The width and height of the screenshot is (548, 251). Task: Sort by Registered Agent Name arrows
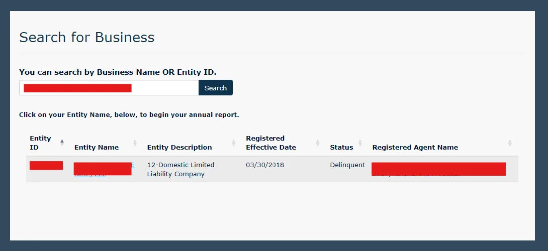[510, 143]
